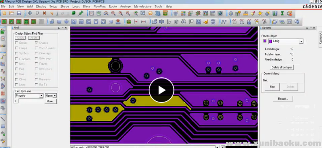
Task: Click the red X Delete icon
Action: [44, 13]
